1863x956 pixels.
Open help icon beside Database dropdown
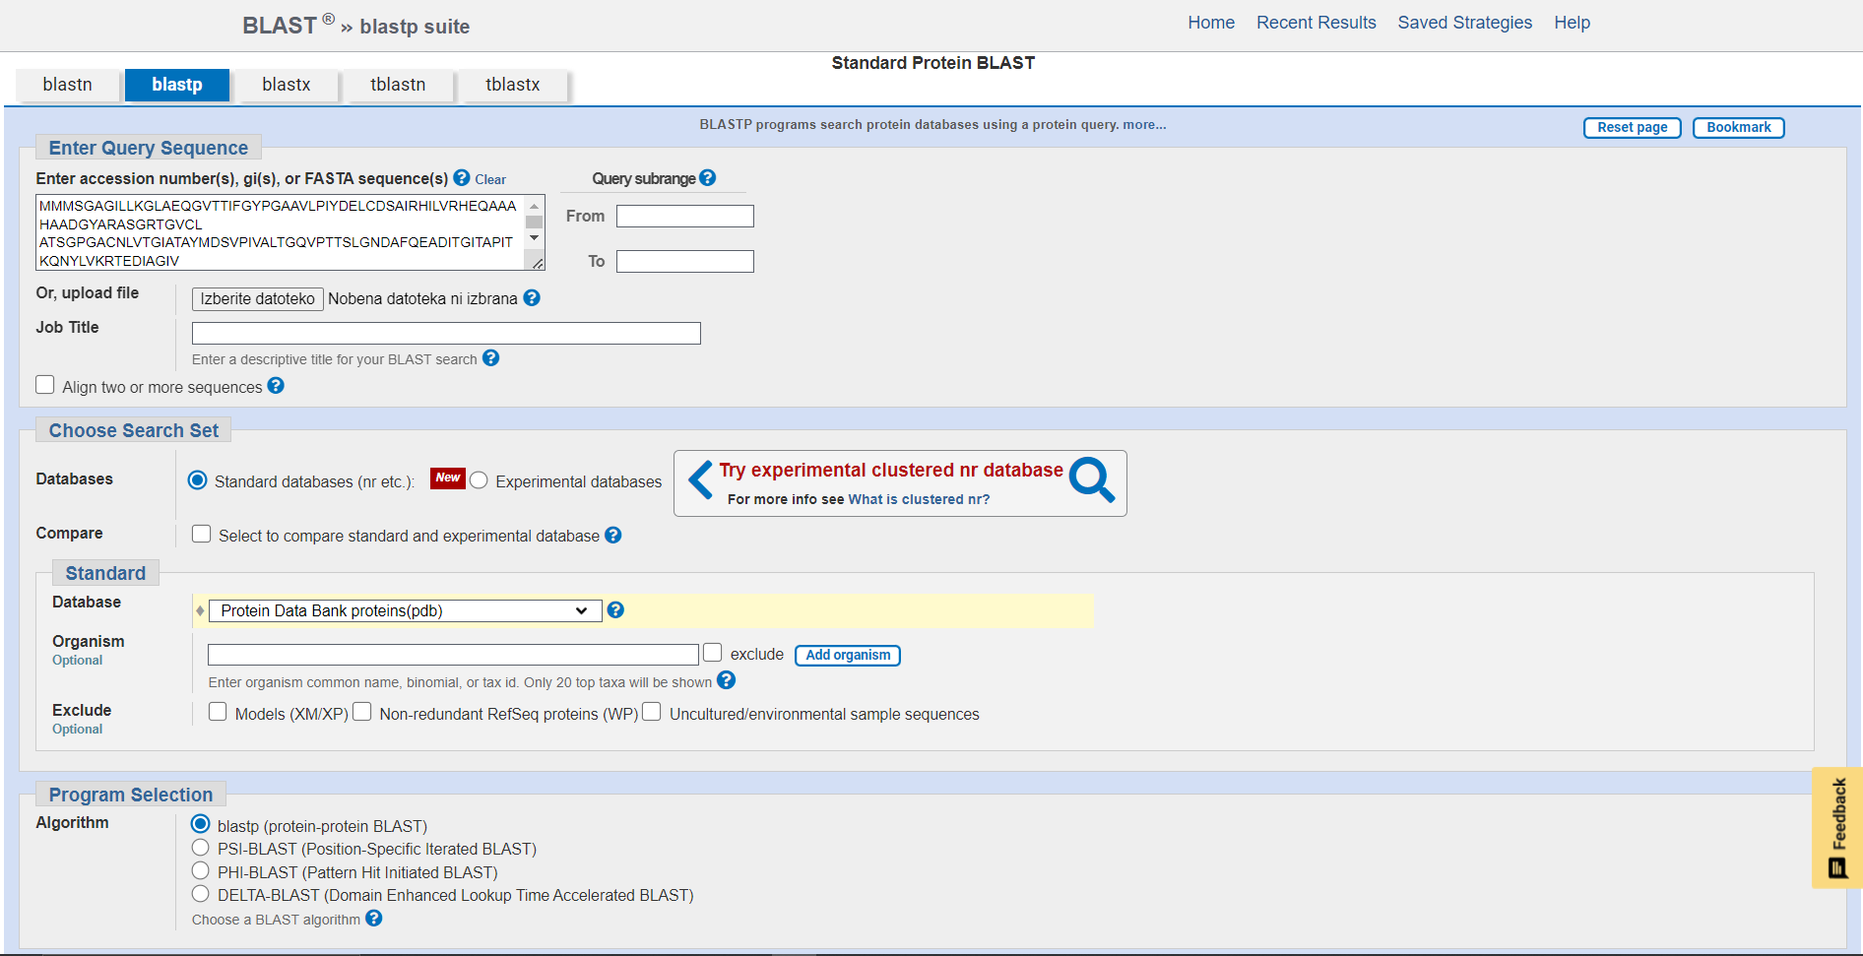(x=615, y=609)
